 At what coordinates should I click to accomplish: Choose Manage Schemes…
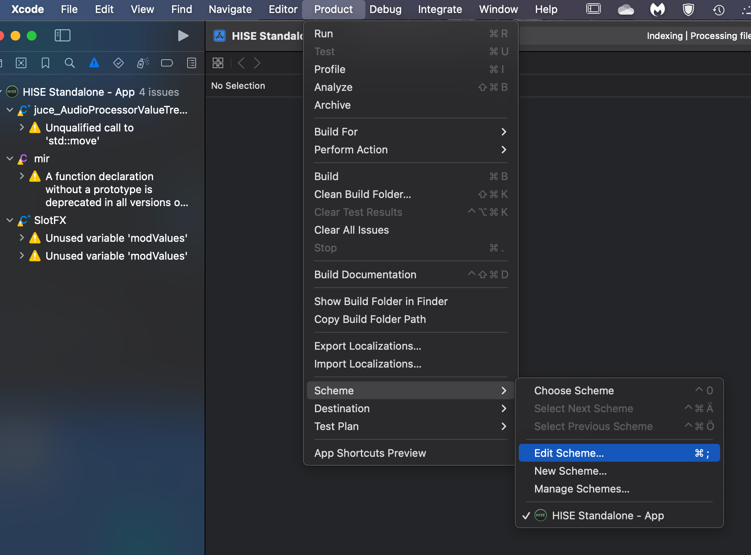click(x=619, y=489)
